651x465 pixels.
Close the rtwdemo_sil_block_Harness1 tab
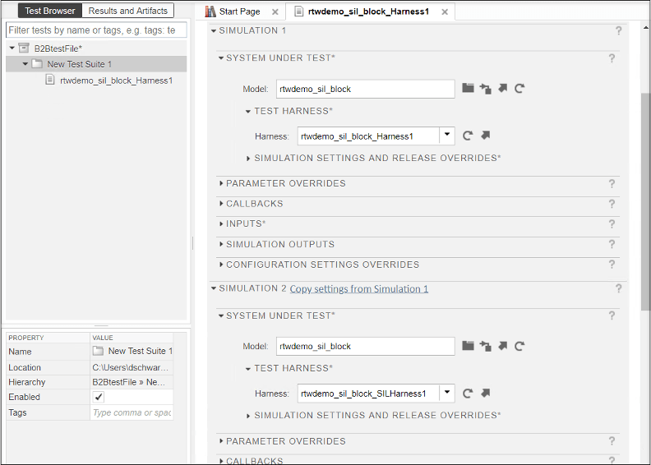(x=445, y=12)
